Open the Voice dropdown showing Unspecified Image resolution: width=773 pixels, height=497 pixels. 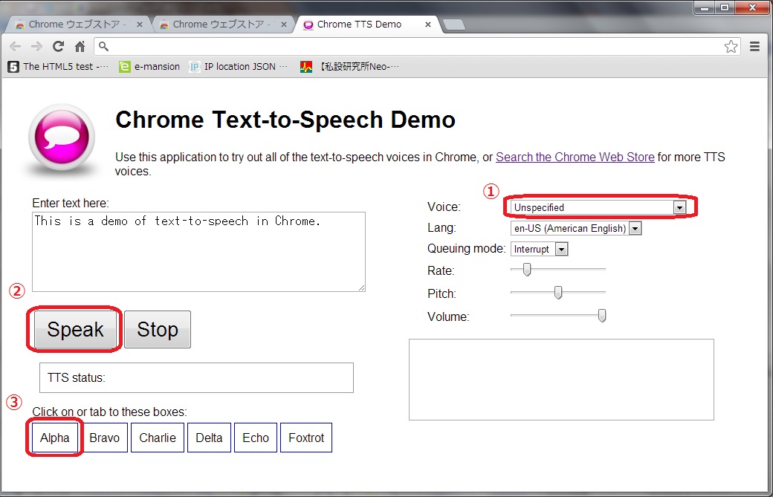coord(598,207)
